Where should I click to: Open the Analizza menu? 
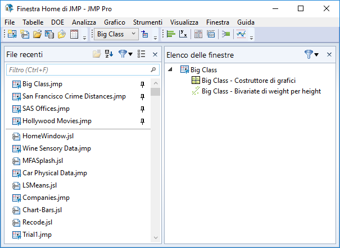pyautogui.click(x=84, y=21)
